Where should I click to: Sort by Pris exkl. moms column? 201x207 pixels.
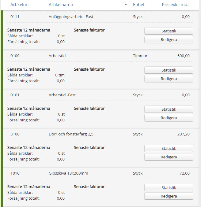176,5
